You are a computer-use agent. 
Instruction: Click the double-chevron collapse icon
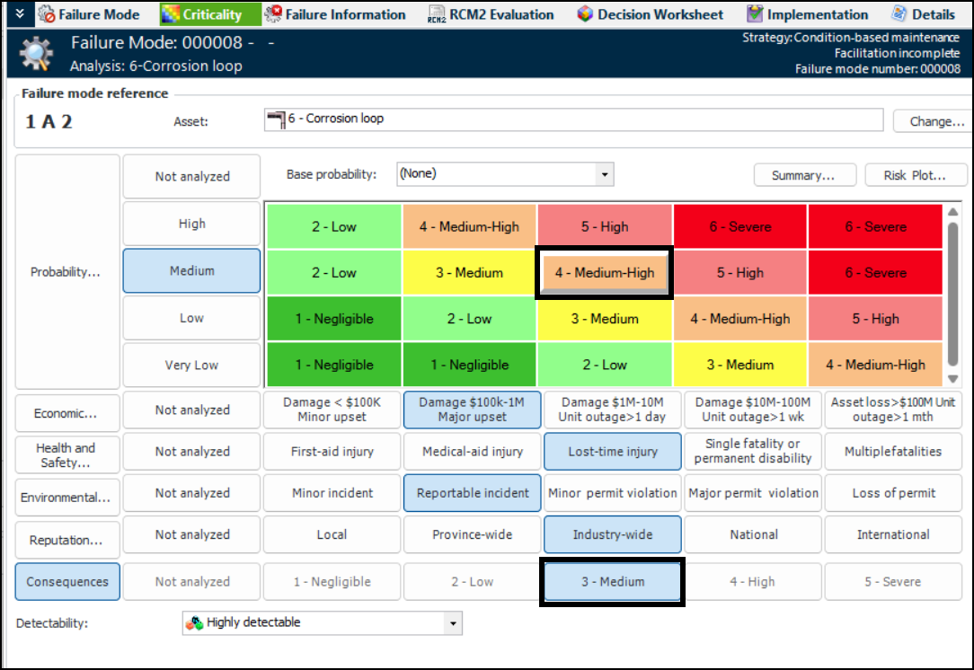(20, 14)
